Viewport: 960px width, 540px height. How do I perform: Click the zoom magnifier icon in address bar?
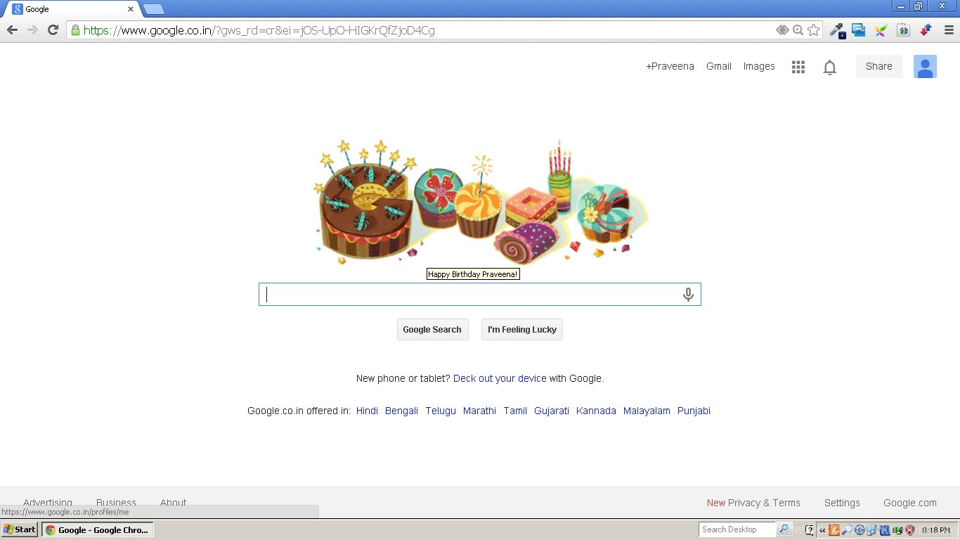(798, 30)
